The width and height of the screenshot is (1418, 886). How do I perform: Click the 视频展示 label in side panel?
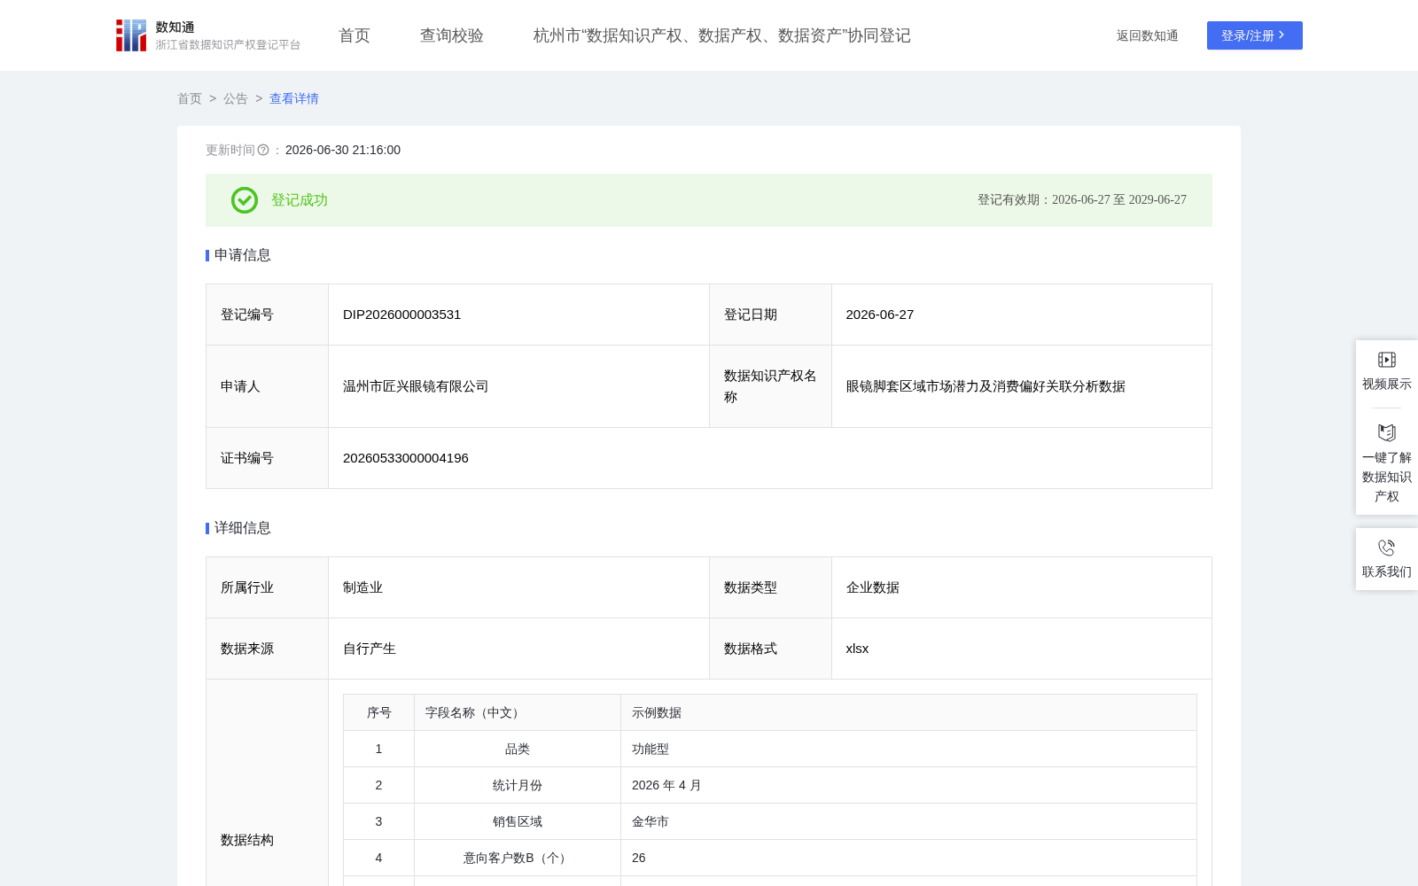(x=1387, y=384)
